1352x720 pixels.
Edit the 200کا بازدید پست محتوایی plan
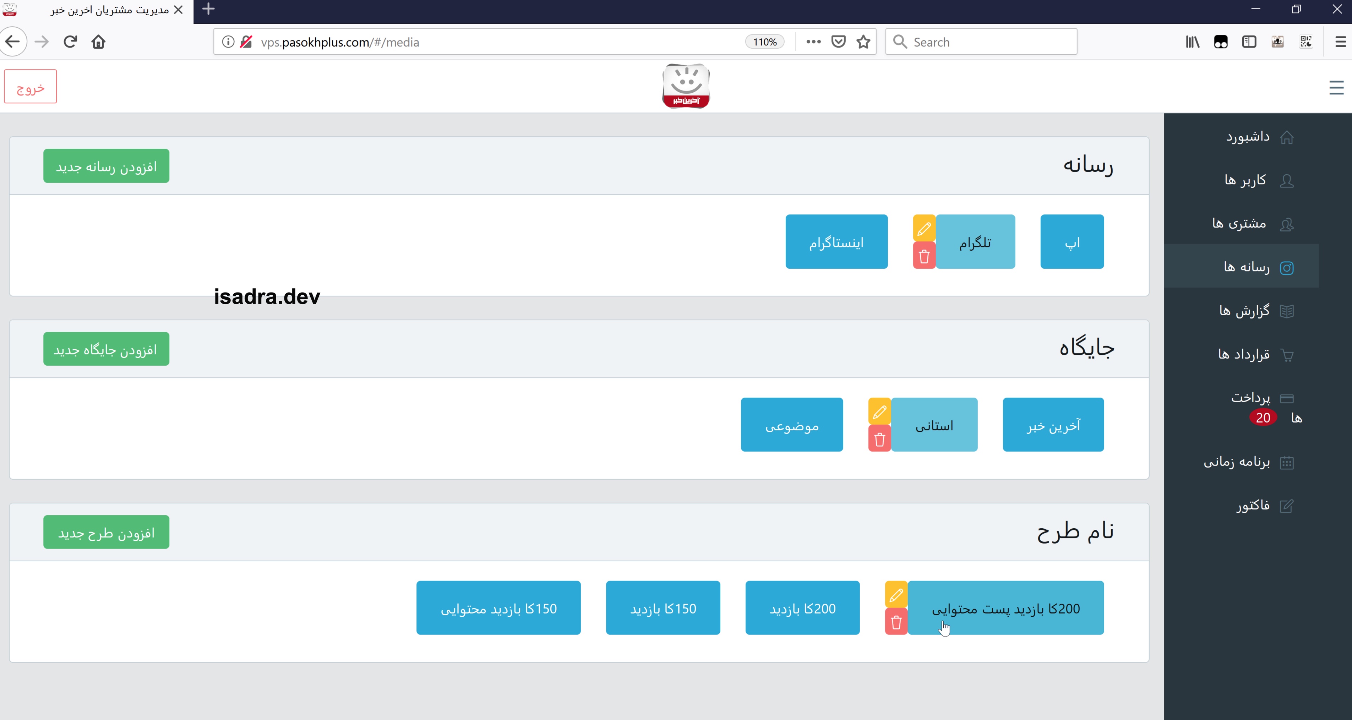pos(896,595)
